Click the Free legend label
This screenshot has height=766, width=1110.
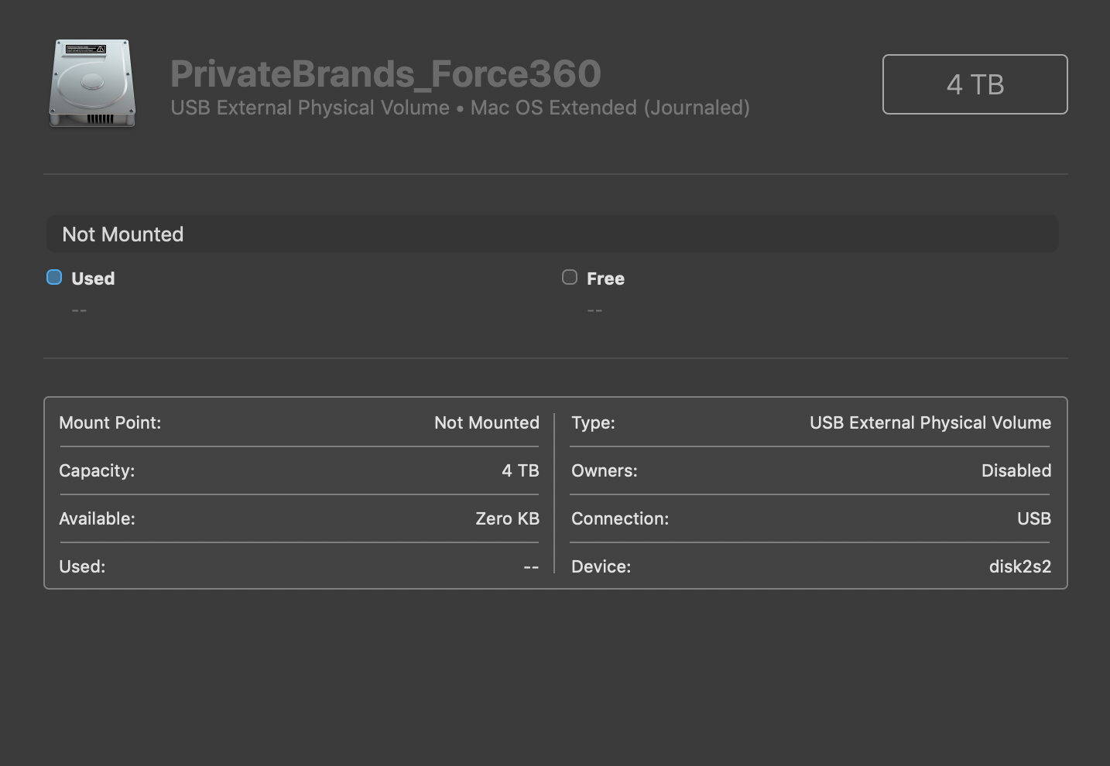[x=605, y=279]
